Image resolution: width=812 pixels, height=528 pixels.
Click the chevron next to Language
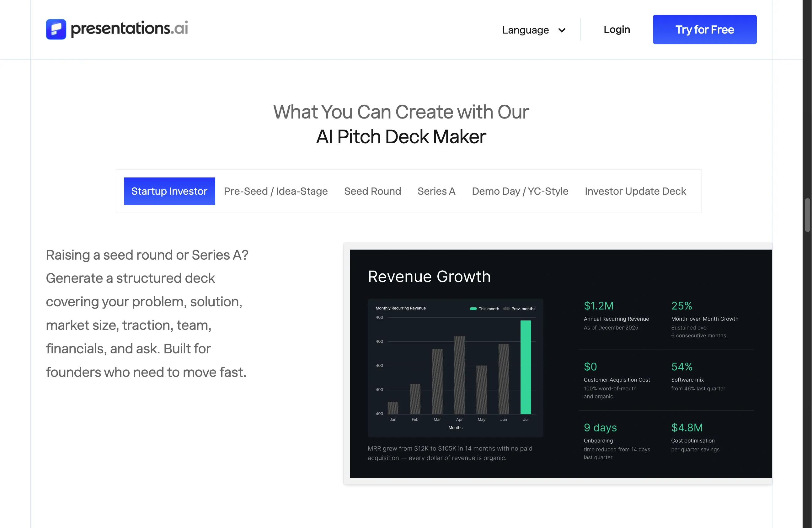tap(562, 30)
